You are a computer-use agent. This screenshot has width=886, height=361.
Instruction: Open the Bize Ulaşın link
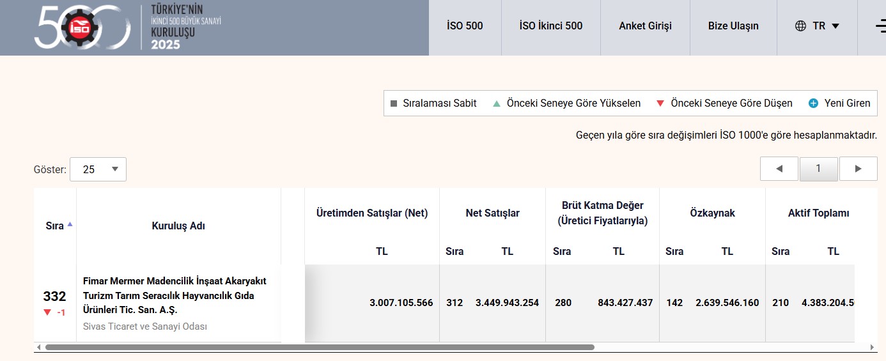coord(733,26)
